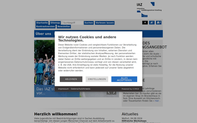The height and width of the screenshot is (123, 197).
Task: Open the Über uns menu
Action: tap(43, 34)
